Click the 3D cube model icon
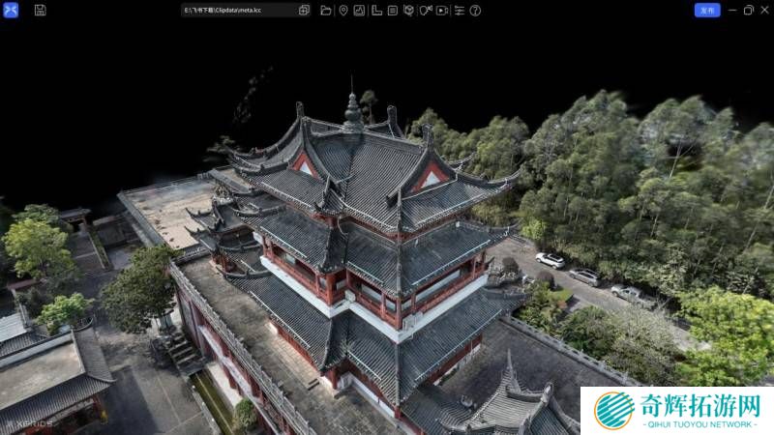Image resolution: width=774 pixels, height=435 pixels. pos(408,10)
